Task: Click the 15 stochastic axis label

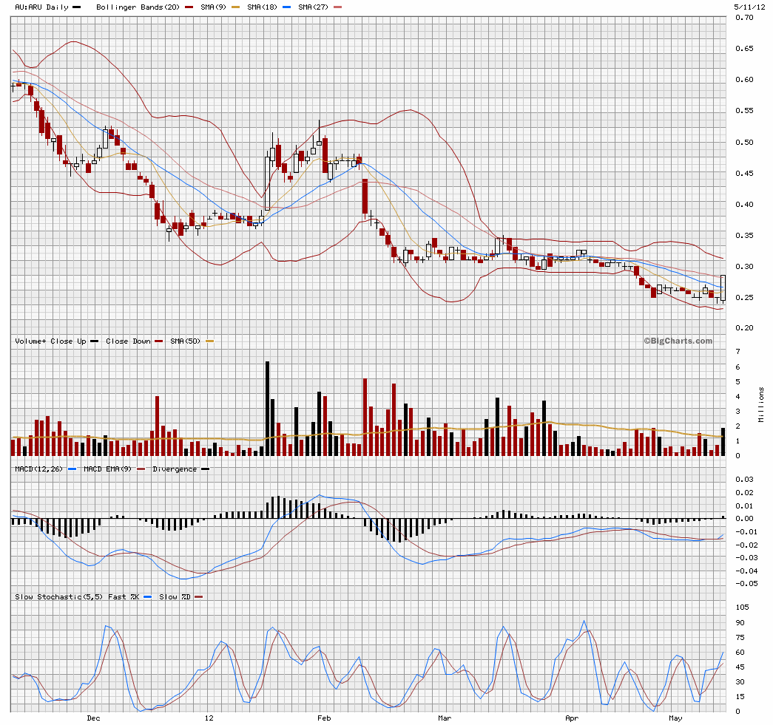Action: (x=740, y=697)
